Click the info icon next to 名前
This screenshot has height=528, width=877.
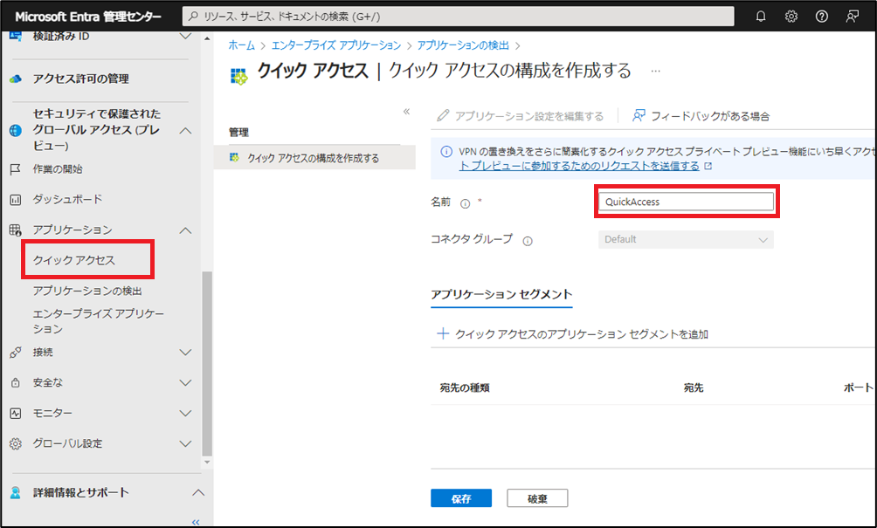tap(465, 203)
